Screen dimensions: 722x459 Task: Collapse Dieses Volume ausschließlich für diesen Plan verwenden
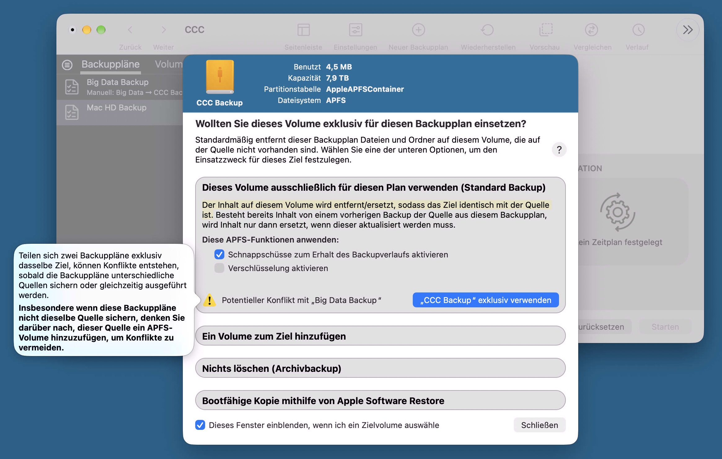pyautogui.click(x=374, y=187)
